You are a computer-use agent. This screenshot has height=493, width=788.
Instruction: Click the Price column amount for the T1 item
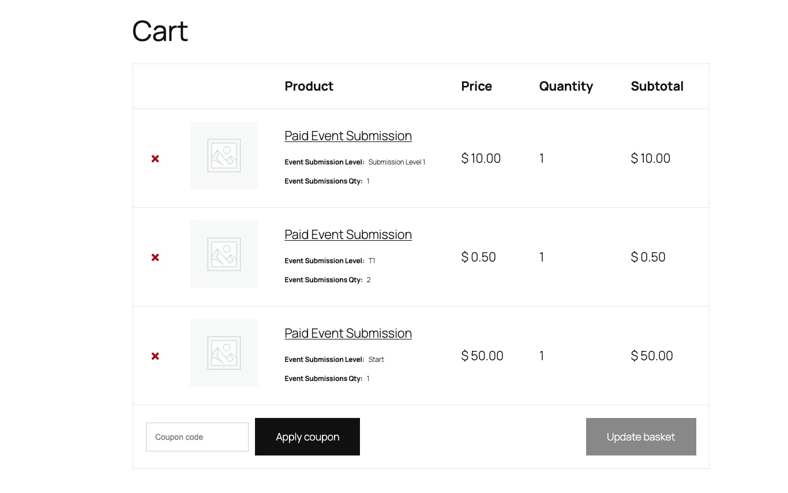click(x=478, y=257)
